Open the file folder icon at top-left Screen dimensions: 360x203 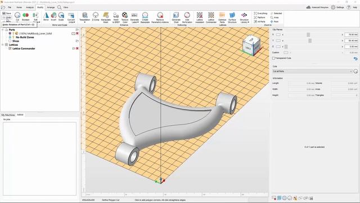(3, 7)
